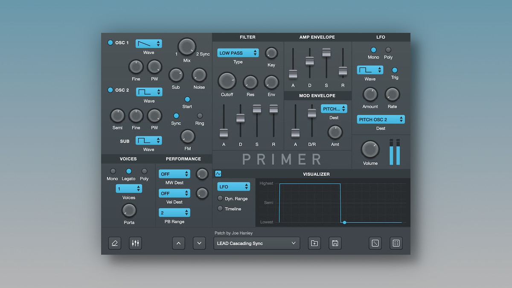
Task: Open the MW Dest dropdown
Action: click(x=175, y=174)
